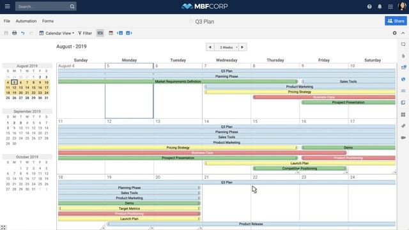Click the Filter funnel button
The height and width of the screenshot is (230, 409).
pos(85,33)
